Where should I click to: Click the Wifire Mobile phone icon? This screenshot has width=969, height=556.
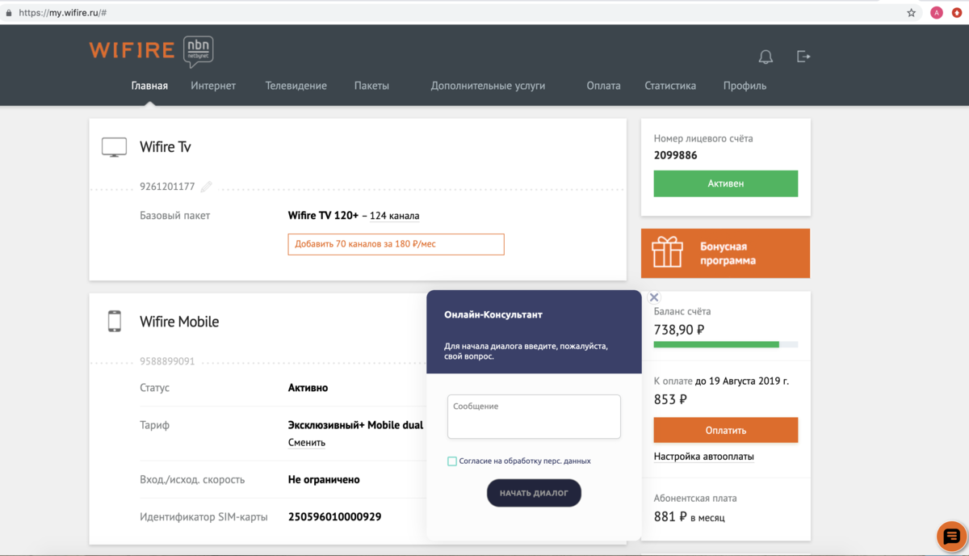coord(115,322)
